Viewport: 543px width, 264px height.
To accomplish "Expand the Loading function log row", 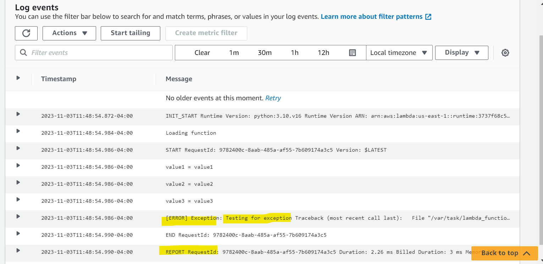I will point(18,131).
